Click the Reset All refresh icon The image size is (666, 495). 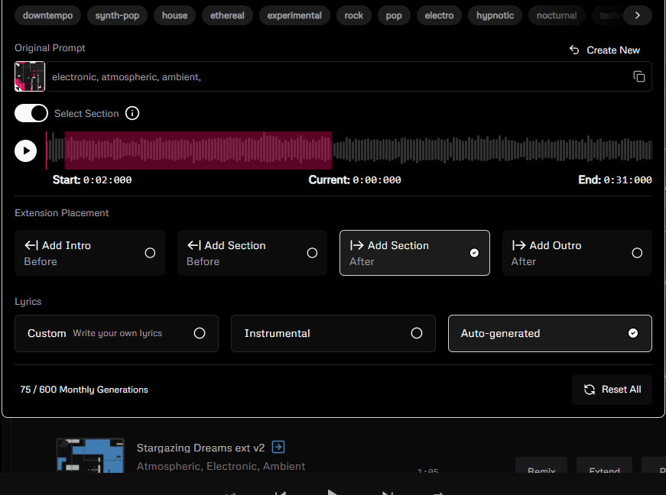pos(590,390)
